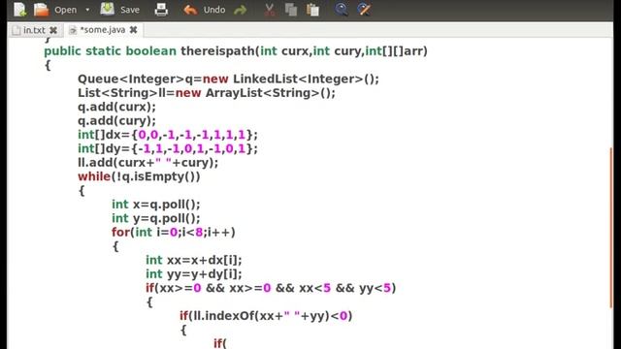
Task: Click the Copy icon
Action: click(291, 10)
